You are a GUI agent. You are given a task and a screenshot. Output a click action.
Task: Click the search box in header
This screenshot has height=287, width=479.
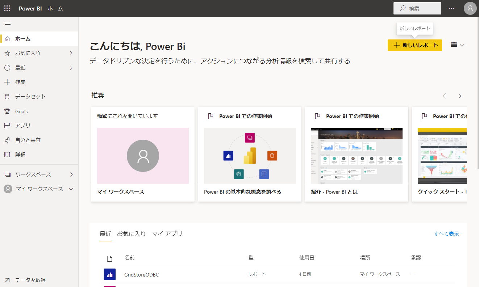click(417, 8)
